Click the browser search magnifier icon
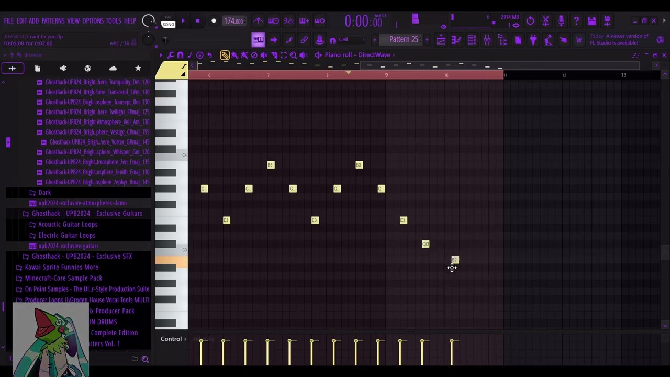The image size is (670, 377). pyautogui.click(x=145, y=359)
